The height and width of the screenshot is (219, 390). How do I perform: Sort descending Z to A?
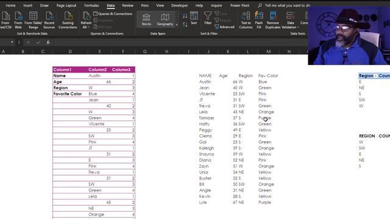[x=185, y=24]
